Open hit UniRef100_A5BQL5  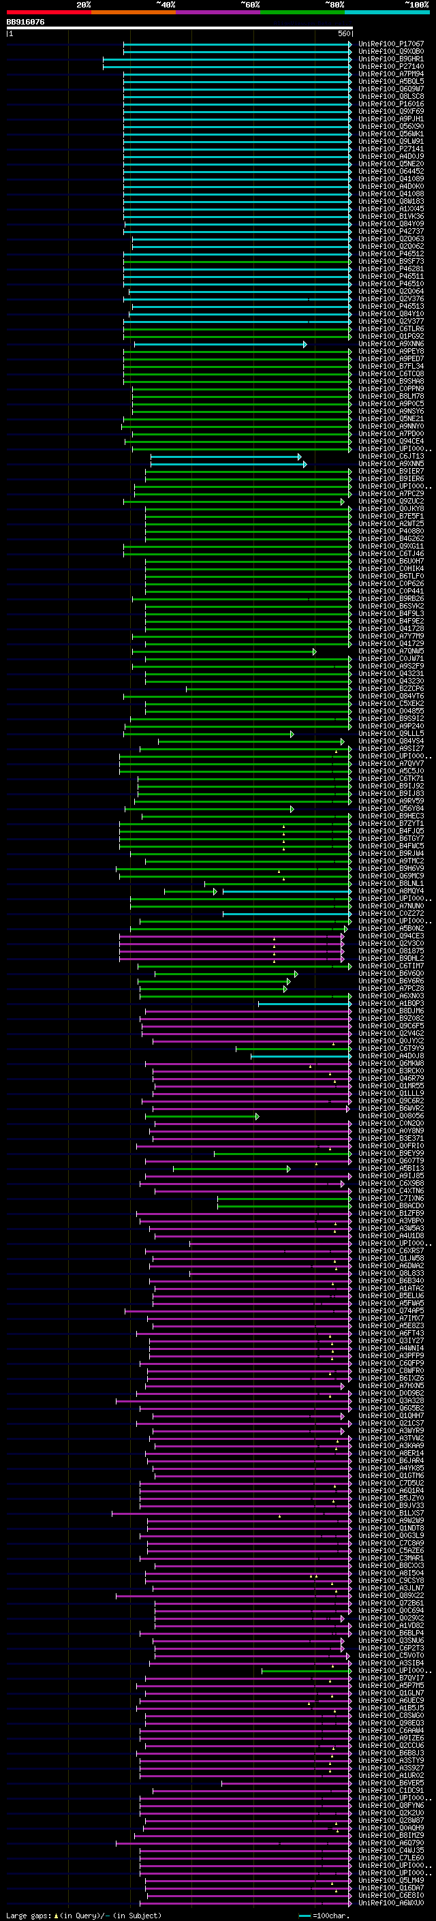(x=391, y=81)
